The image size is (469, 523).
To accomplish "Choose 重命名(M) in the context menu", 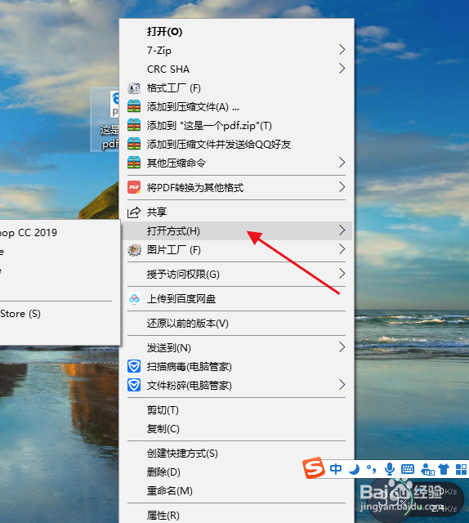I will (x=236, y=490).
